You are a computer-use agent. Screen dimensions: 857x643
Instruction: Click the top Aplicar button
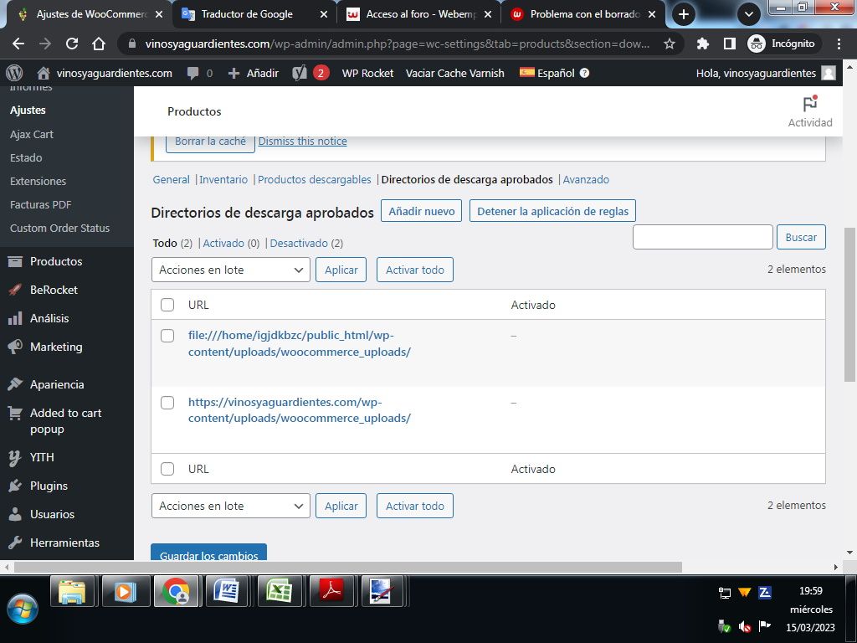(341, 270)
